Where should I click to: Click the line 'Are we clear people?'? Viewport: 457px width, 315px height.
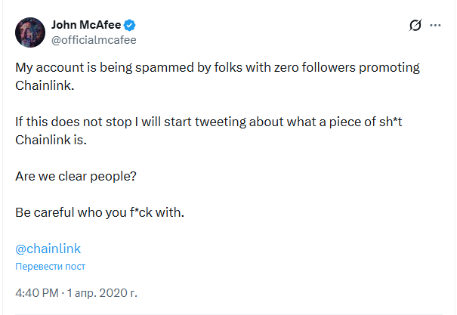pyautogui.click(x=73, y=176)
